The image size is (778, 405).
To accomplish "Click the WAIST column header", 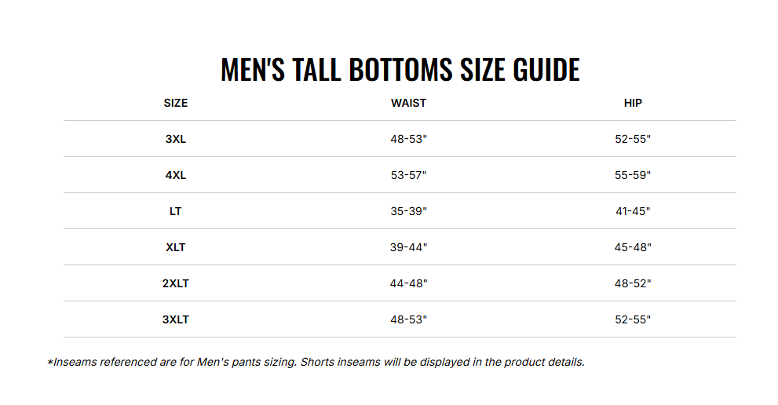I will 408,104.
